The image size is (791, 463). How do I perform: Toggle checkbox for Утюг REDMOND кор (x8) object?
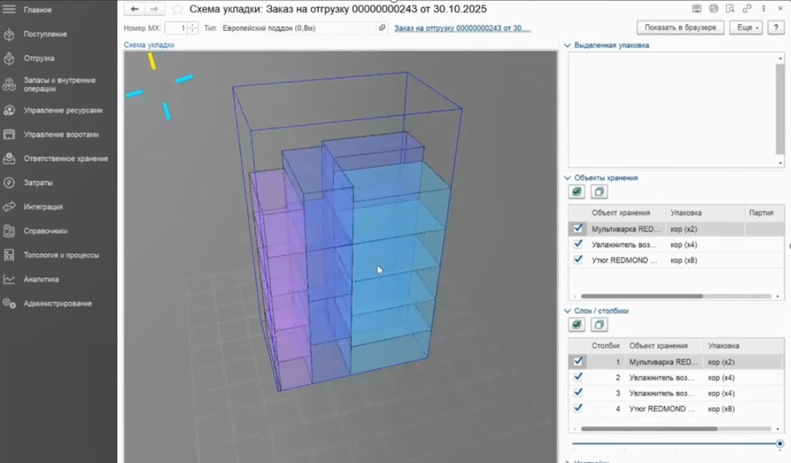click(x=578, y=259)
